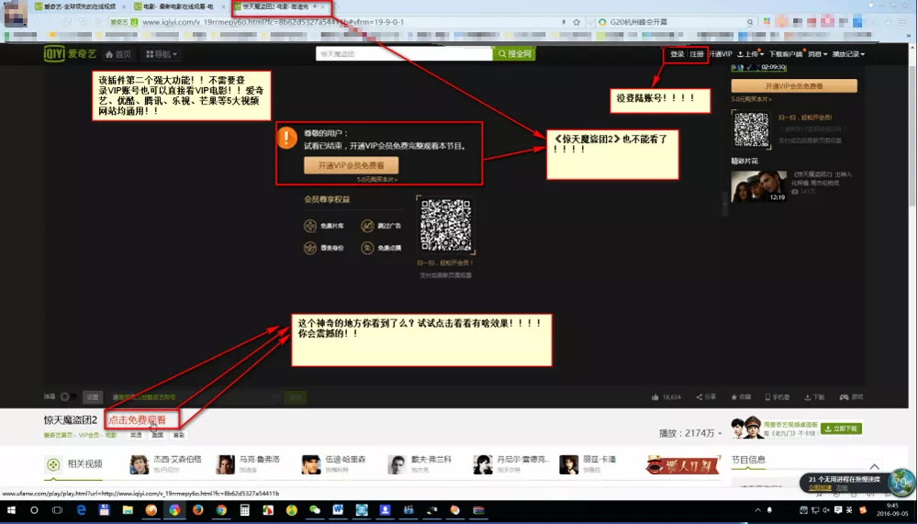Click the sidebar QR code image
This screenshot has height=524, width=918.
coord(751,129)
